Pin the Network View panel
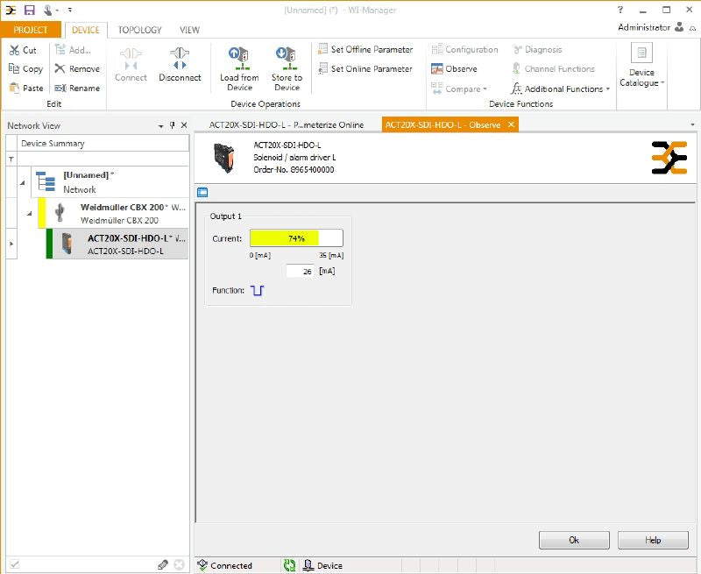The image size is (701, 574). tap(173, 125)
